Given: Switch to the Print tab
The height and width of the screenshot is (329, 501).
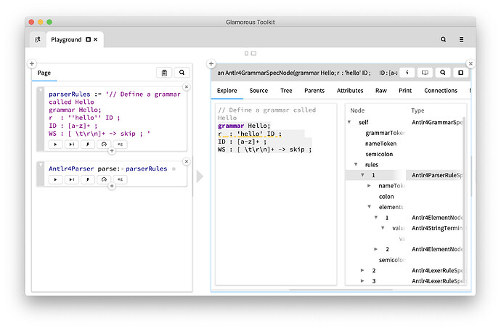Looking at the screenshot, I should pos(405,91).
